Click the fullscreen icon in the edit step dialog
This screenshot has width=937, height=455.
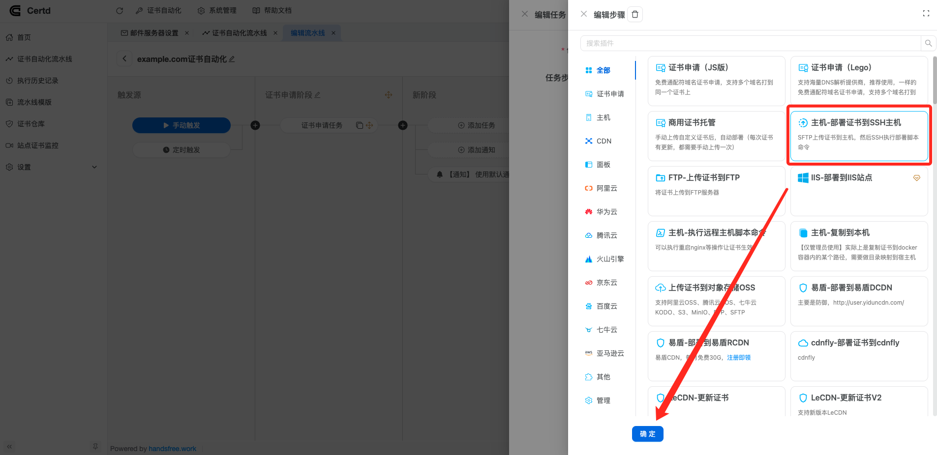(x=926, y=13)
